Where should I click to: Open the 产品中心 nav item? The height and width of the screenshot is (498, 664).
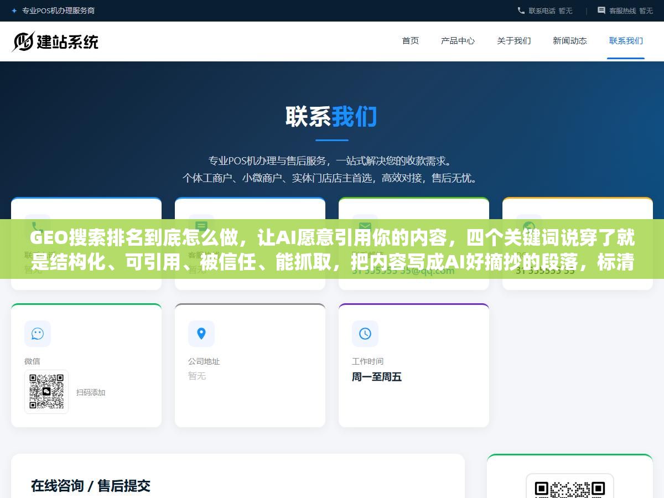458,40
